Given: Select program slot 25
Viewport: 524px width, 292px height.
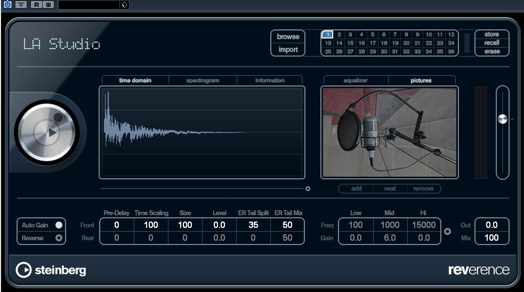Looking at the screenshot, I should tap(328, 52).
